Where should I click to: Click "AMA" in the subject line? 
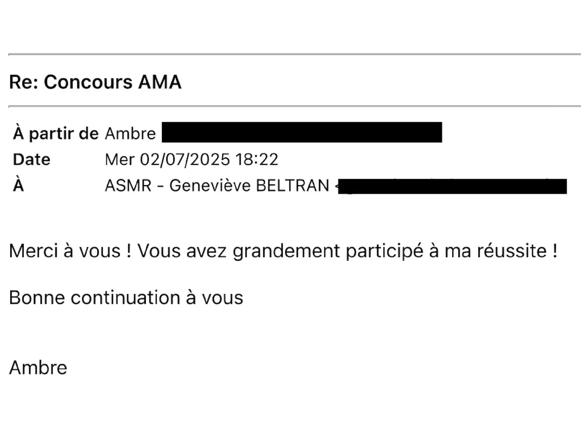point(159,82)
